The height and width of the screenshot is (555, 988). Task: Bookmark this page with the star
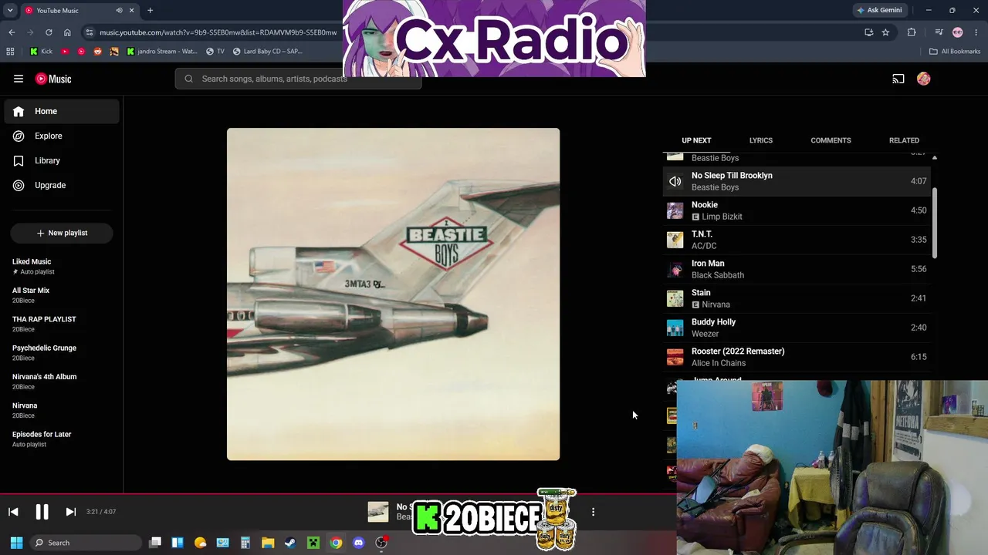pos(885,32)
